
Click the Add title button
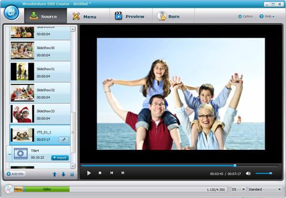(15, 174)
